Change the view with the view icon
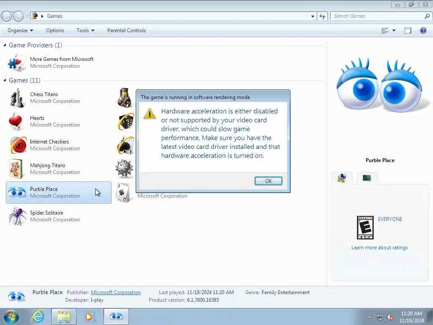Image resolution: width=433 pixels, height=325 pixels. (385, 30)
